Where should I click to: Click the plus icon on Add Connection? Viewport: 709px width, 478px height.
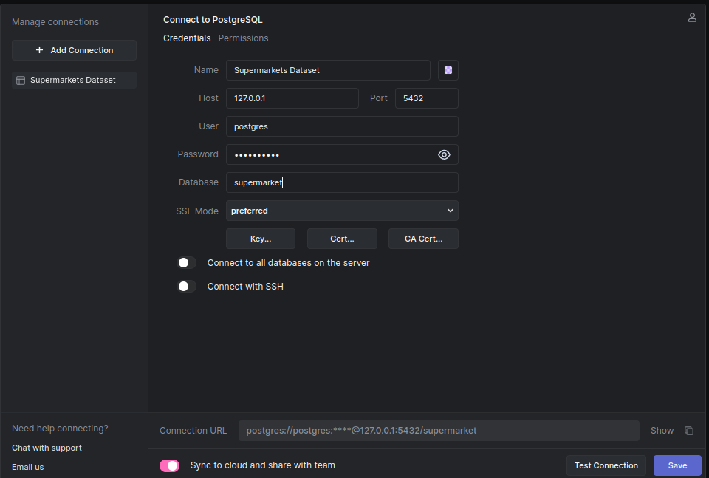point(40,50)
